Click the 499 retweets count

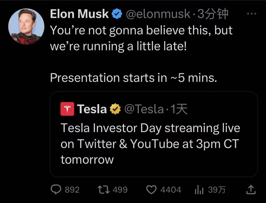[120, 190]
